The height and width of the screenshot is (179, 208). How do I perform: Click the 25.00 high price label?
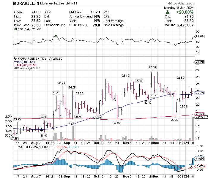pos(139,81)
